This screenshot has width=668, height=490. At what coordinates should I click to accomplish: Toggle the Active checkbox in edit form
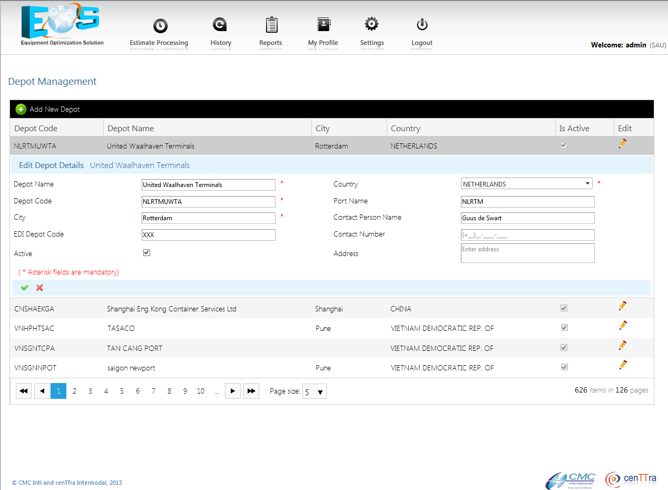[x=146, y=253]
